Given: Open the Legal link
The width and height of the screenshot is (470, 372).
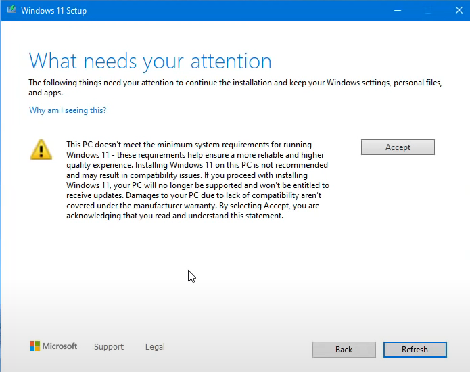Looking at the screenshot, I should [x=155, y=346].
